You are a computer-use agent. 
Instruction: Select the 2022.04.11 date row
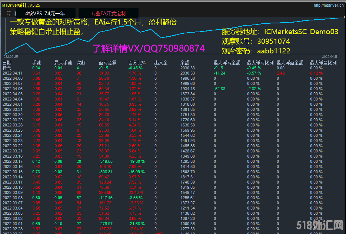[x=12, y=73]
